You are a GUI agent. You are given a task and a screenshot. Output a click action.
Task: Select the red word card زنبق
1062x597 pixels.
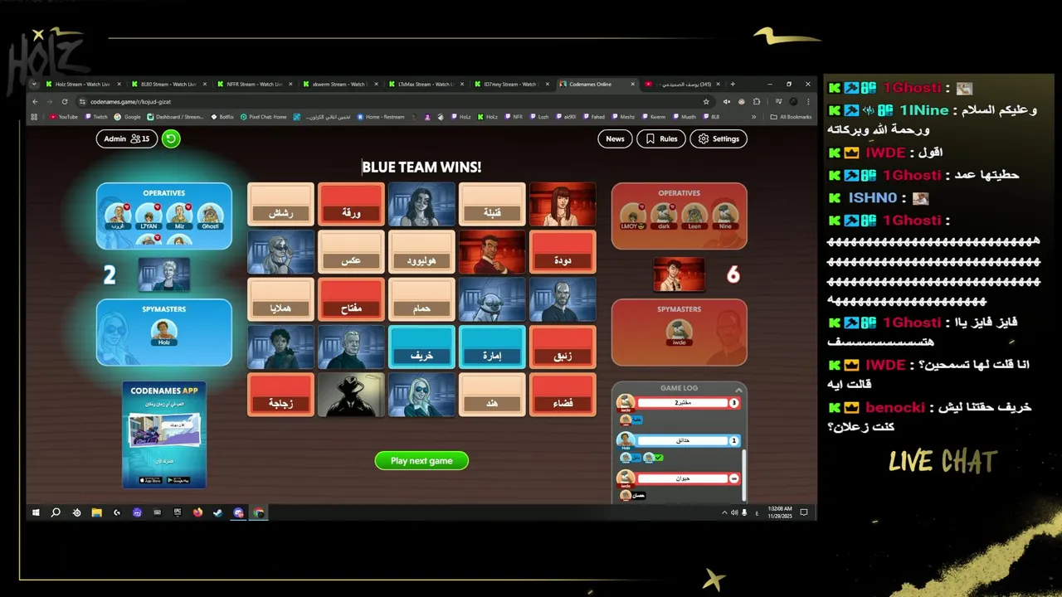[563, 347]
